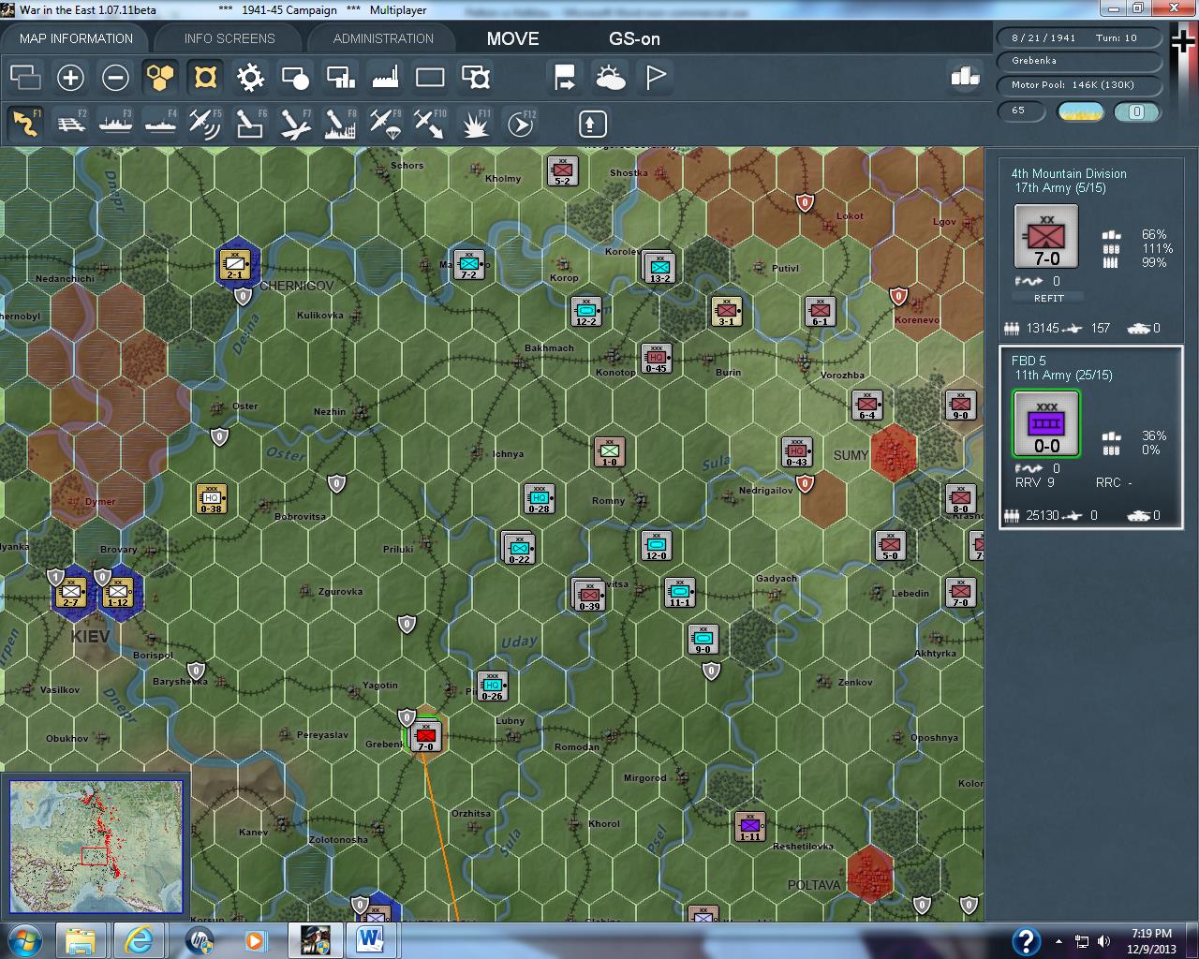This screenshot has width=1199, height=959.
Task: Click the F12 end turn icon
Action: click(520, 124)
